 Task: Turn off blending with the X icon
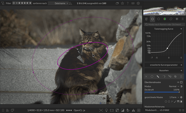tap(146, 77)
